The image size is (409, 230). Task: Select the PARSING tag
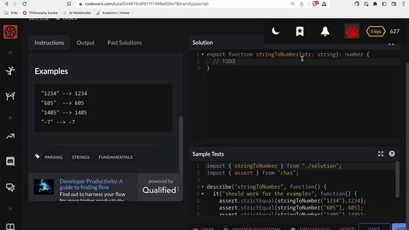pyautogui.click(x=54, y=157)
